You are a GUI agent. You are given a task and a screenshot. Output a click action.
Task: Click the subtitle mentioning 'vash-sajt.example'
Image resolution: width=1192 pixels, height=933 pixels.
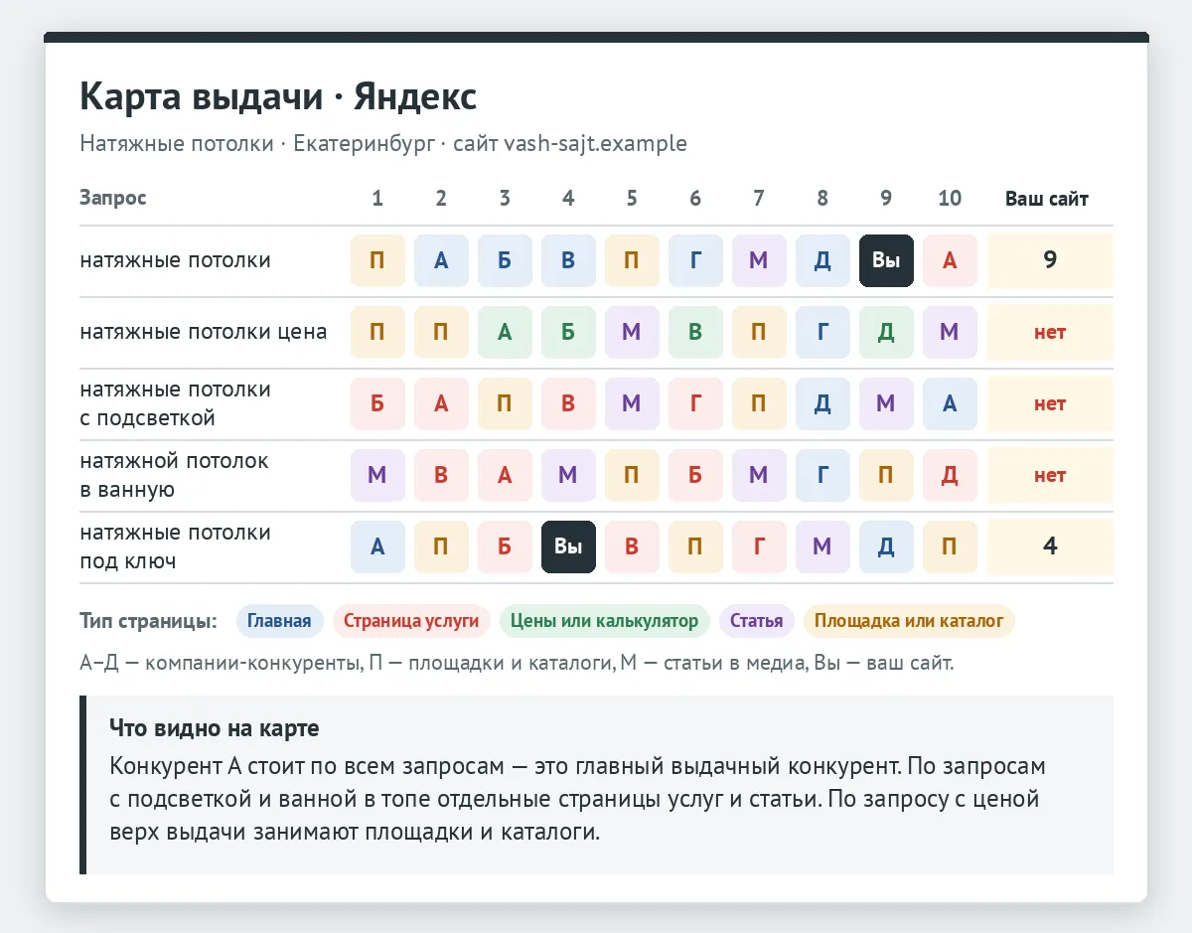pyautogui.click(x=383, y=143)
